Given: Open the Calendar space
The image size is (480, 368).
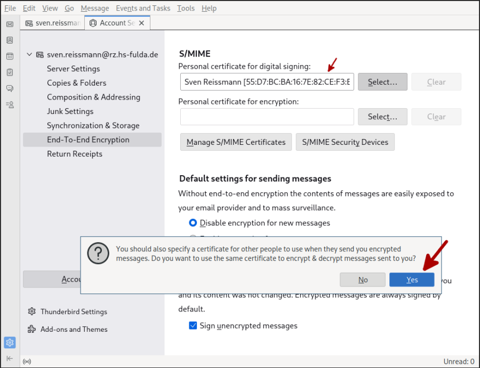Looking at the screenshot, I should (x=10, y=56).
